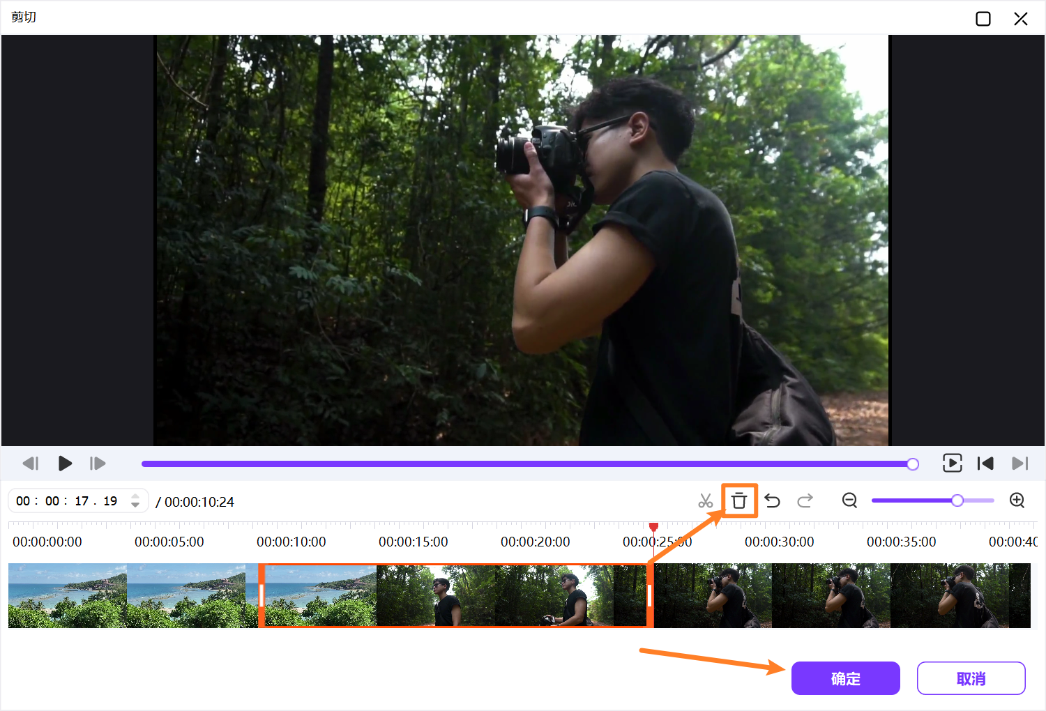Cancel edits with the 取消 button
Viewport: 1046px width, 711px height.
971,678
